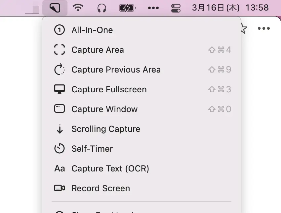Open the CleanShot menu bar icon
This screenshot has width=281, height=213.
pyautogui.click(x=55, y=8)
